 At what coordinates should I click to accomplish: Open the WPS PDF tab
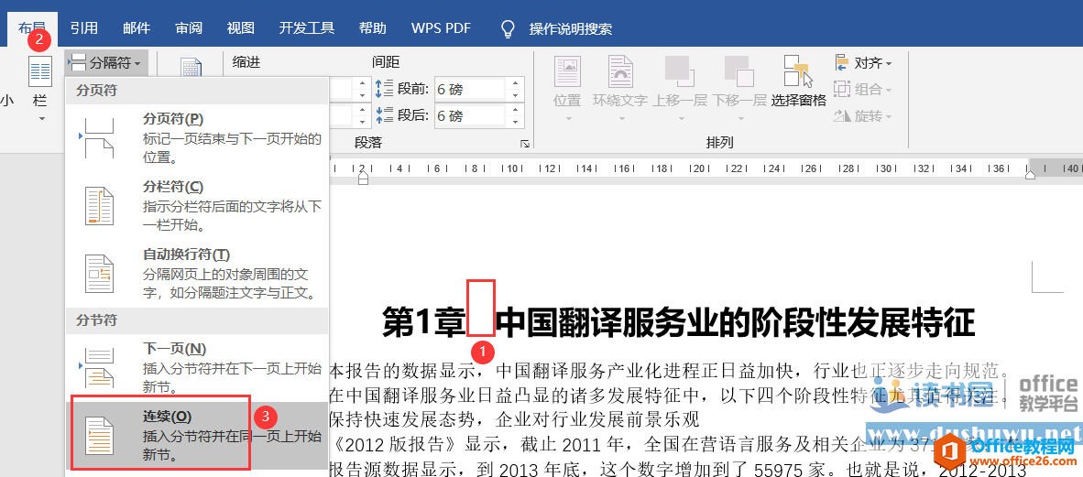pyautogui.click(x=441, y=28)
